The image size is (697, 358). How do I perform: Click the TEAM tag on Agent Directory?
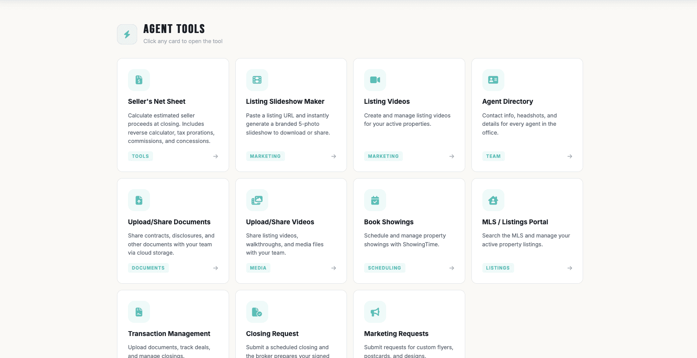(x=493, y=156)
